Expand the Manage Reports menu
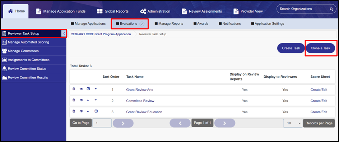 [169, 24]
